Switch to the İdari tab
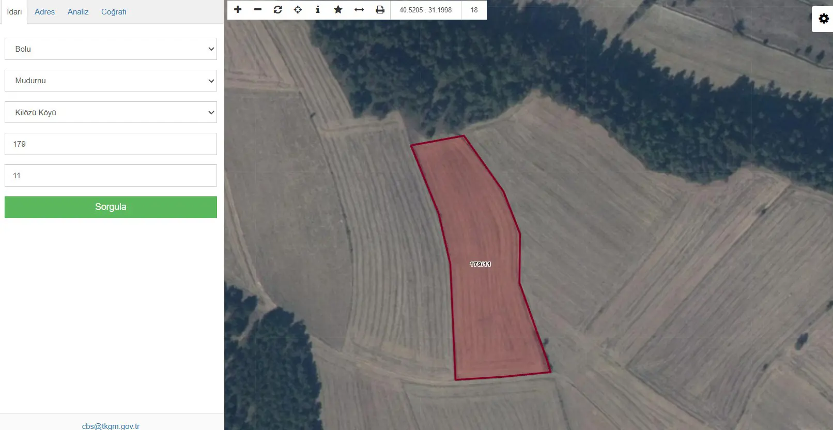This screenshot has width=833, height=430. click(14, 11)
